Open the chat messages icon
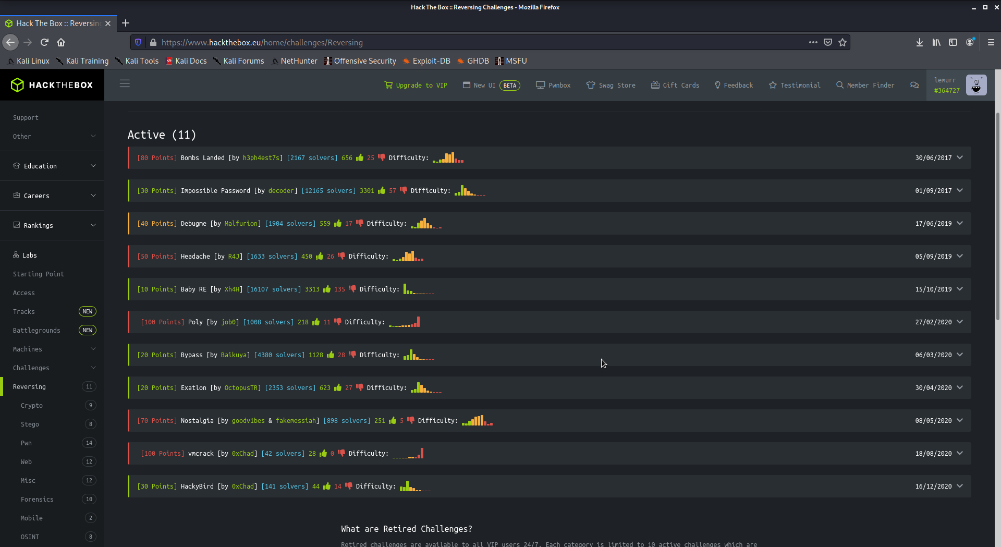Screen dimensions: 1001x547 914,85
